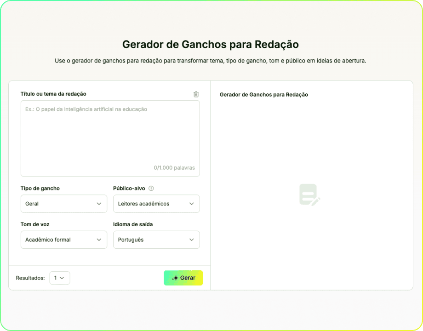Viewport: 423px width, 331px height.
Task: Click the sparkle icon on Gerar button
Action: pyautogui.click(x=175, y=278)
